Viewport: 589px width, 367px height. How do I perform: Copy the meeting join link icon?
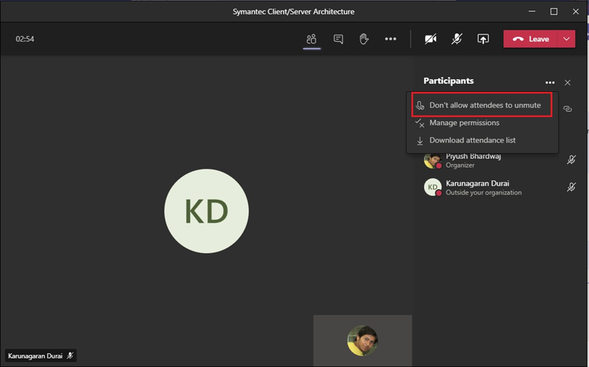point(568,109)
